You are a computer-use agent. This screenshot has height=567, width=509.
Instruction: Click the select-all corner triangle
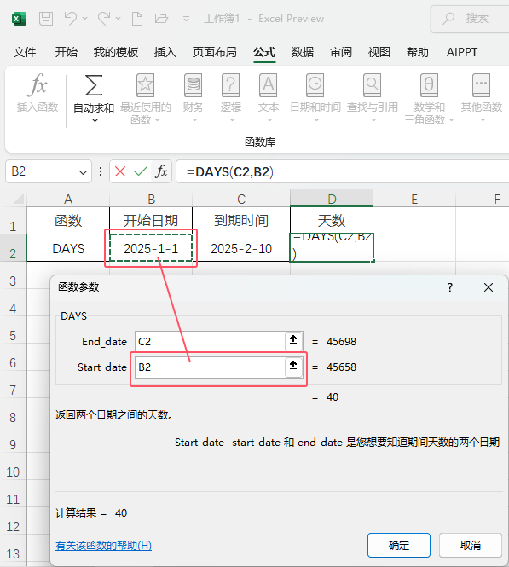19,199
